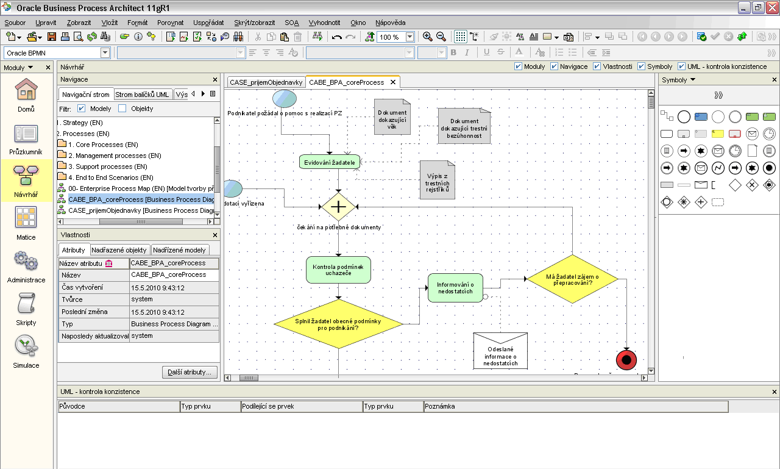The width and height of the screenshot is (780, 469).
Task: Pick the yellow note symbol in Symboly palette
Action: point(718,134)
